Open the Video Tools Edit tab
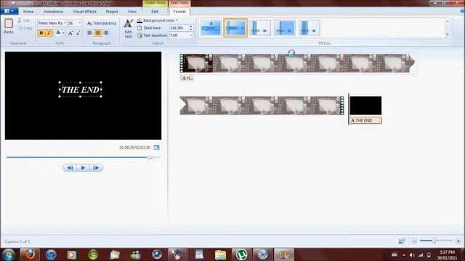Image resolution: width=465 pixels, height=261 pixels. coord(155,12)
